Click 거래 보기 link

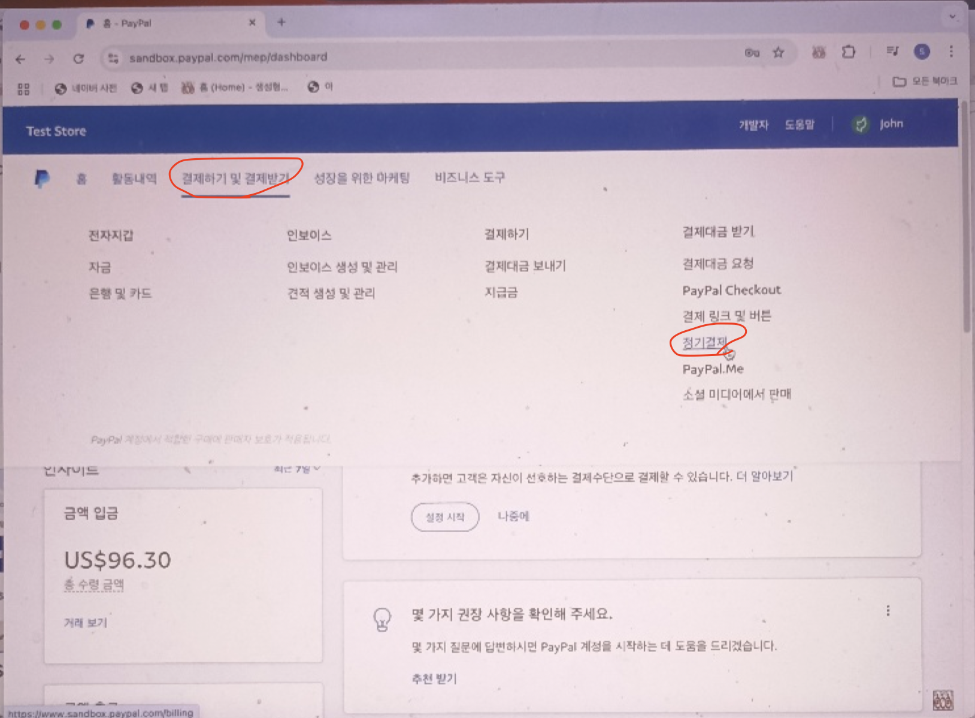[86, 623]
